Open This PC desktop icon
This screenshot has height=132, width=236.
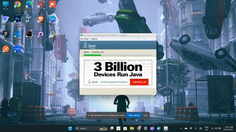pos(6,6)
